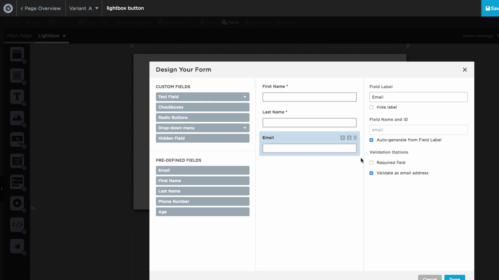This screenshot has width=499, height=280.
Task: Add the pre-defined Phone Number field
Action: [x=202, y=201]
